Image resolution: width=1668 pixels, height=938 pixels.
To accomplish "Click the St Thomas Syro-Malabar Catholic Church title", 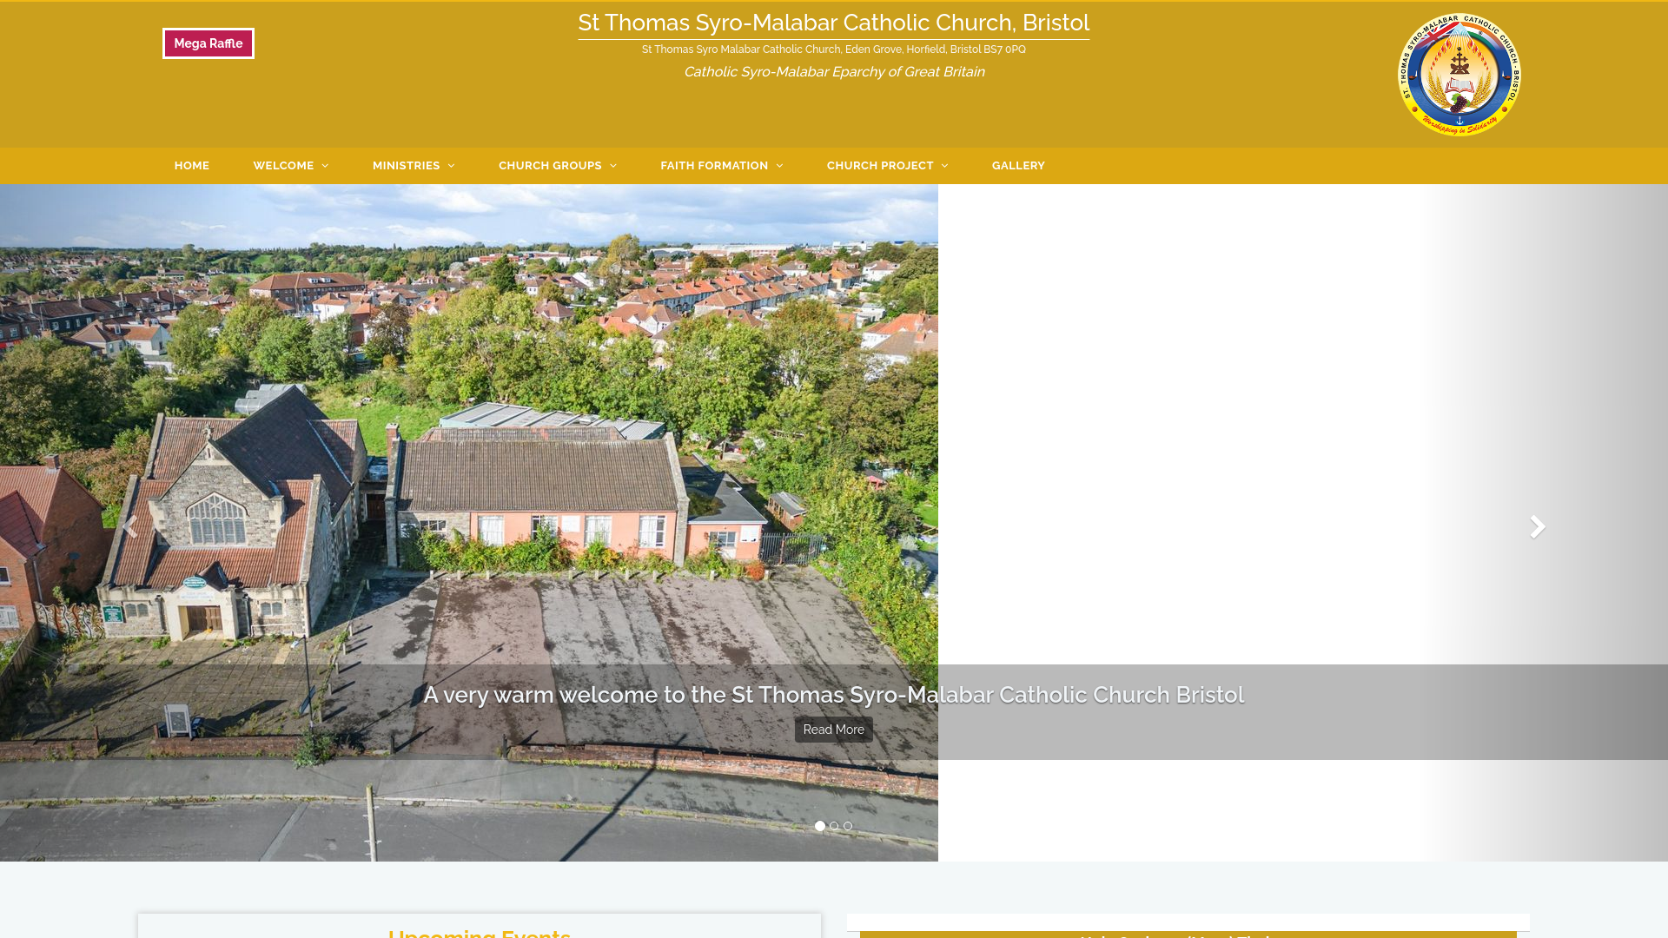I will tap(834, 23).
